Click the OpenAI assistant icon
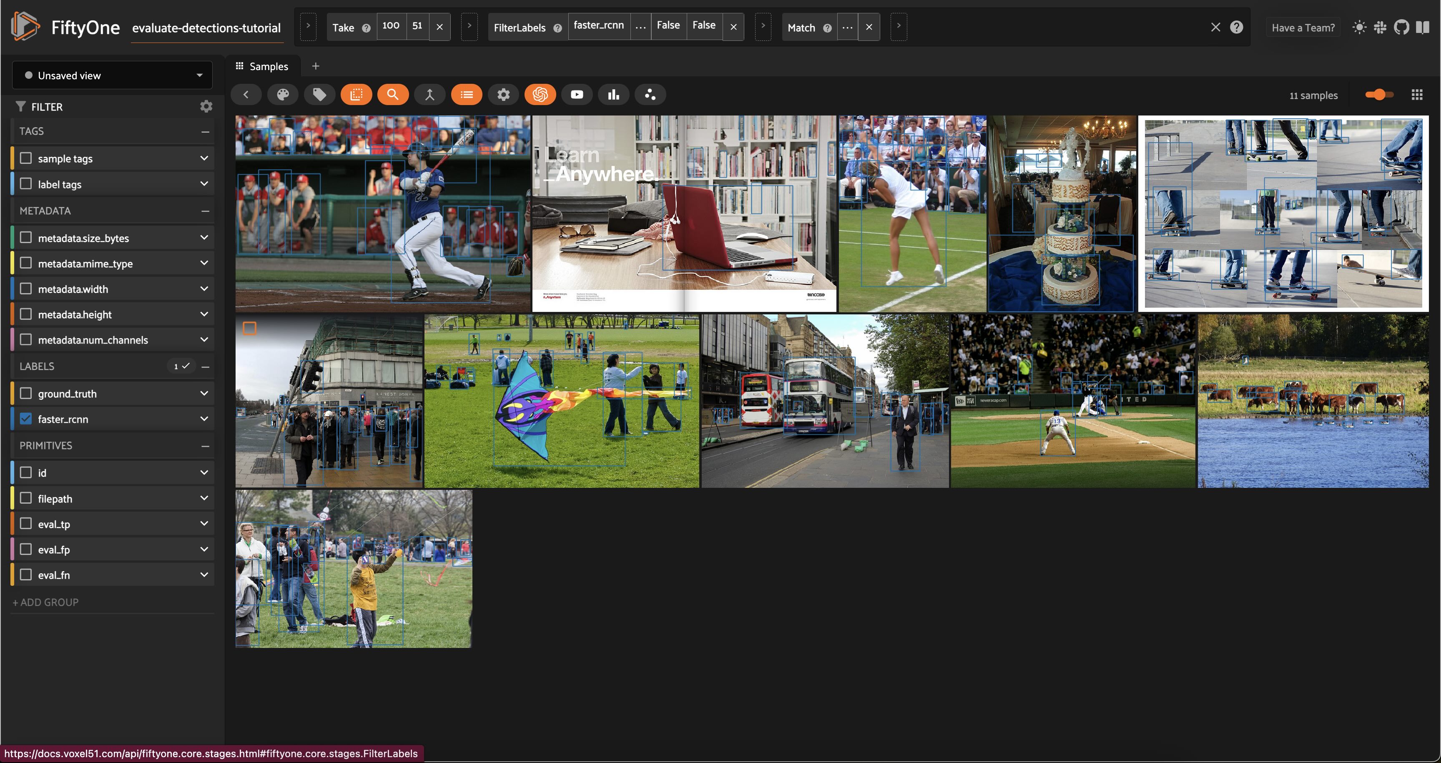Screen dimensions: 1441x763 pyautogui.click(x=540, y=95)
